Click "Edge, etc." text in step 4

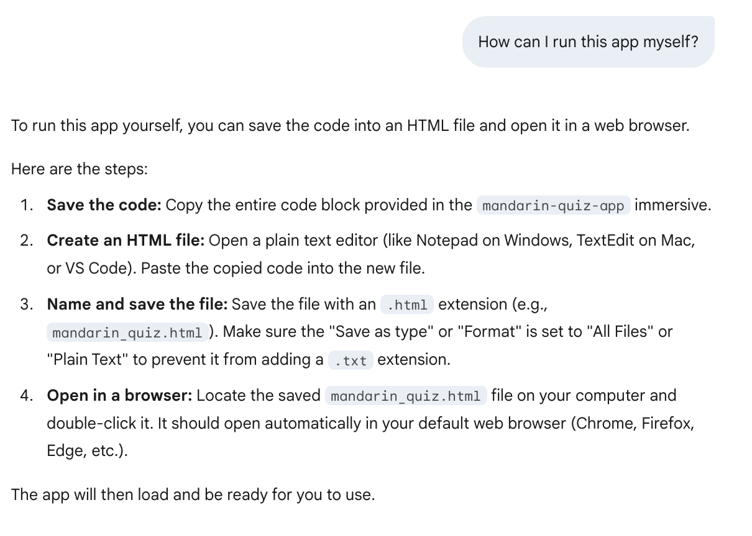pyautogui.click(x=87, y=451)
